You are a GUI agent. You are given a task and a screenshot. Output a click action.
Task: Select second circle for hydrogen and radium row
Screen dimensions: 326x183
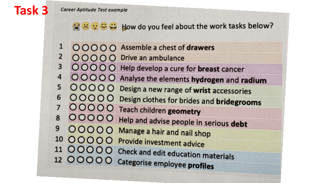click(84, 78)
